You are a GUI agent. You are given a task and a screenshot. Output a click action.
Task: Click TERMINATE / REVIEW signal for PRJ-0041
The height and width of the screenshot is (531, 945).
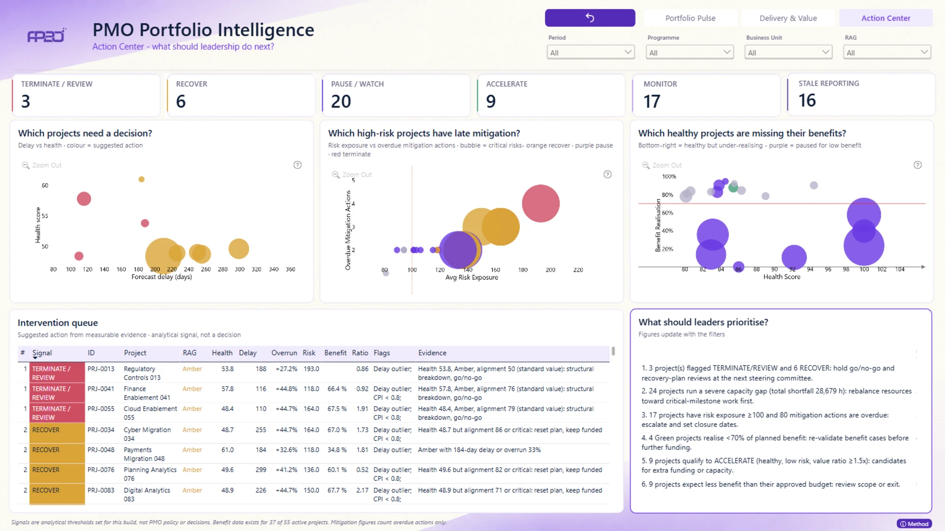point(57,393)
